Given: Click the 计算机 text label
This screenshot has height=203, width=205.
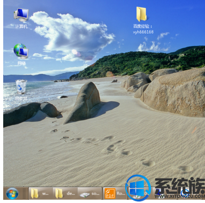Looking at the screenshot, I should 21,27.
